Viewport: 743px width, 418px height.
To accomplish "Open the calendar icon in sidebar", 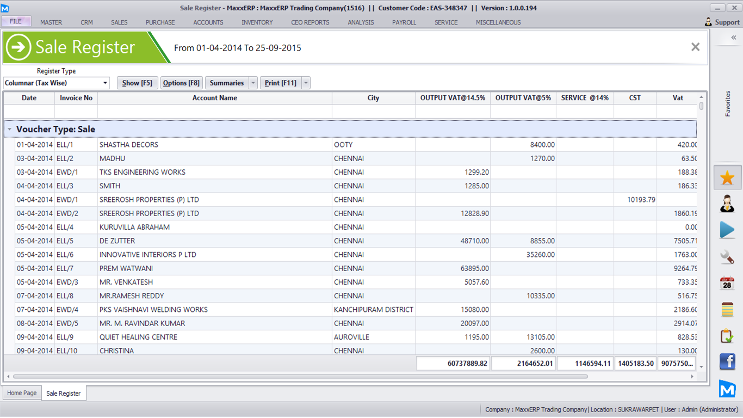I will click(x=727, y=283).
